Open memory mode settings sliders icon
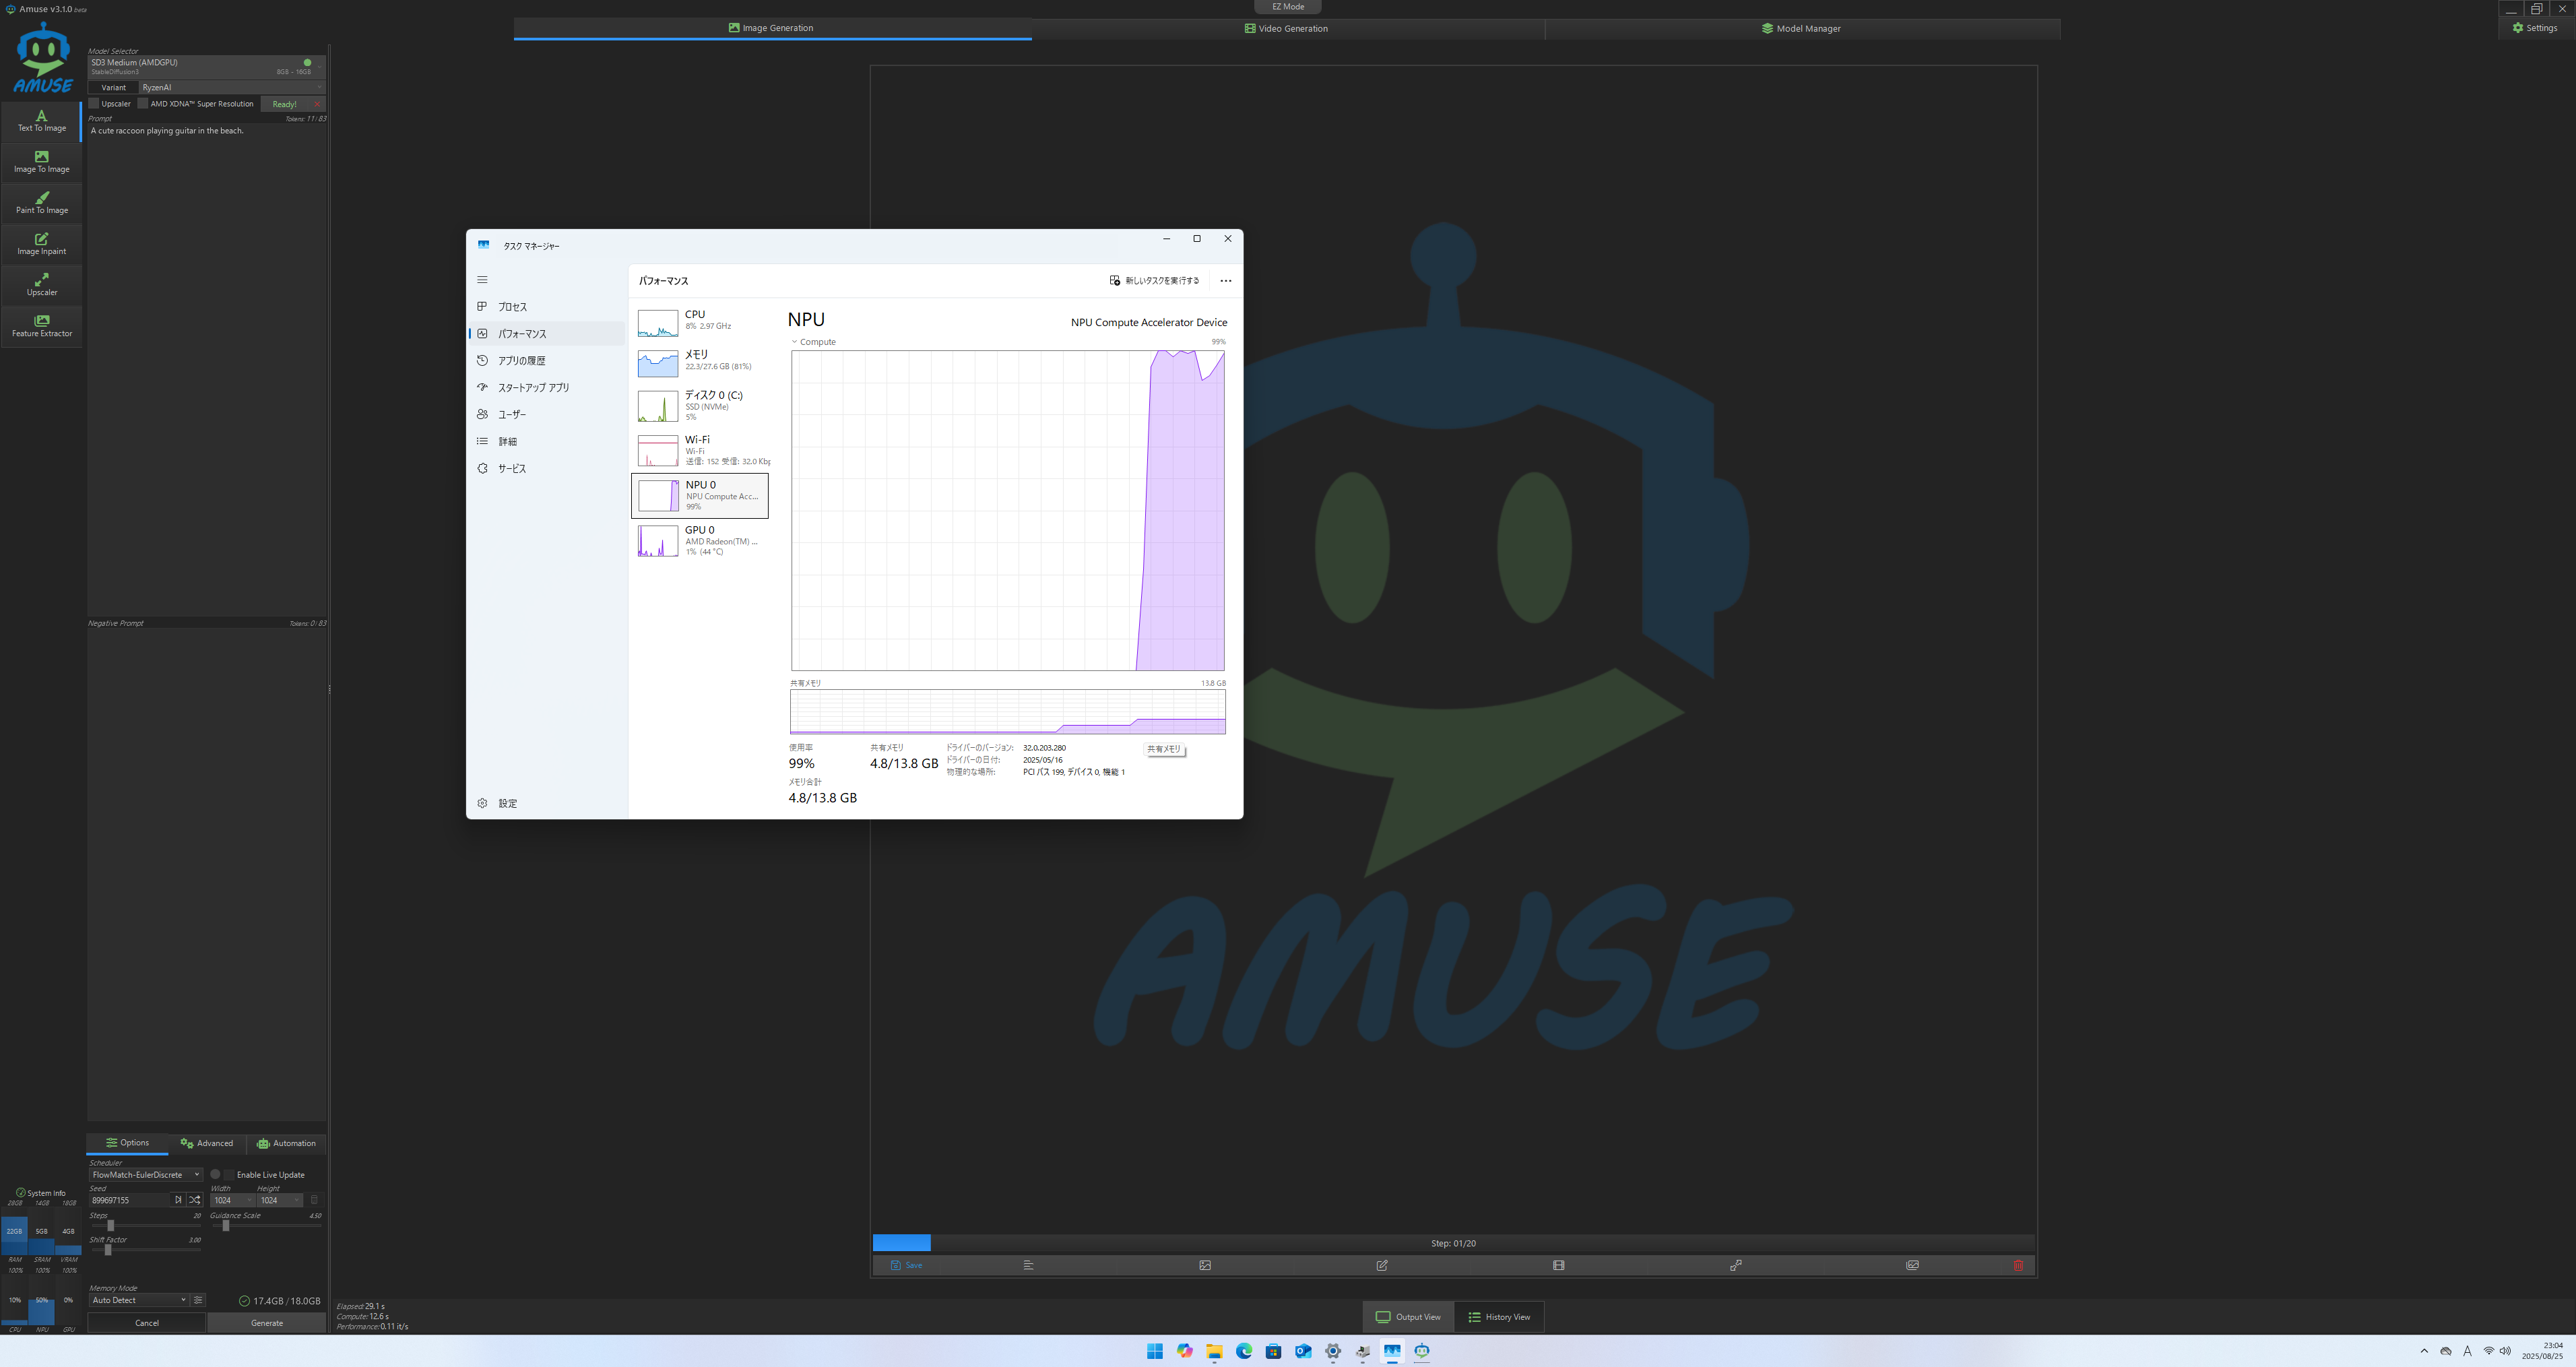 click(198, 1300)
